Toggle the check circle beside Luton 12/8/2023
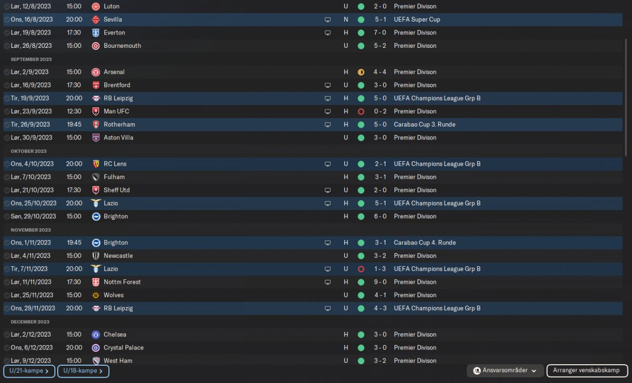Screen dimensions: 632x383 pos(7,6)
